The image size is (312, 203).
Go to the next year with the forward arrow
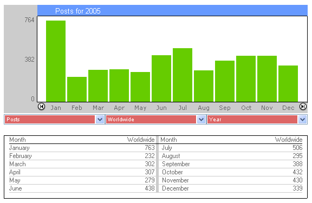click(x=303, y=107)
